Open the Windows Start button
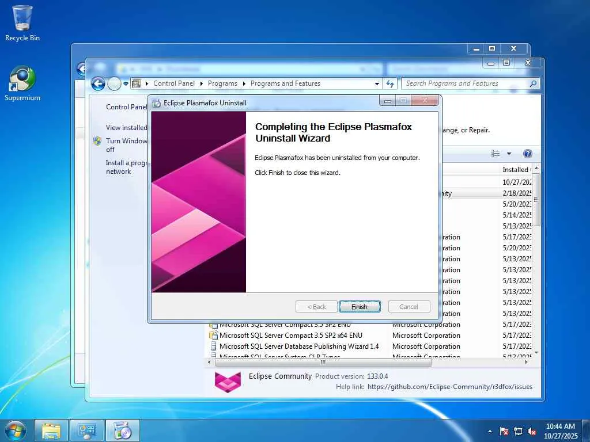590x442 pixels. (15, 430)
